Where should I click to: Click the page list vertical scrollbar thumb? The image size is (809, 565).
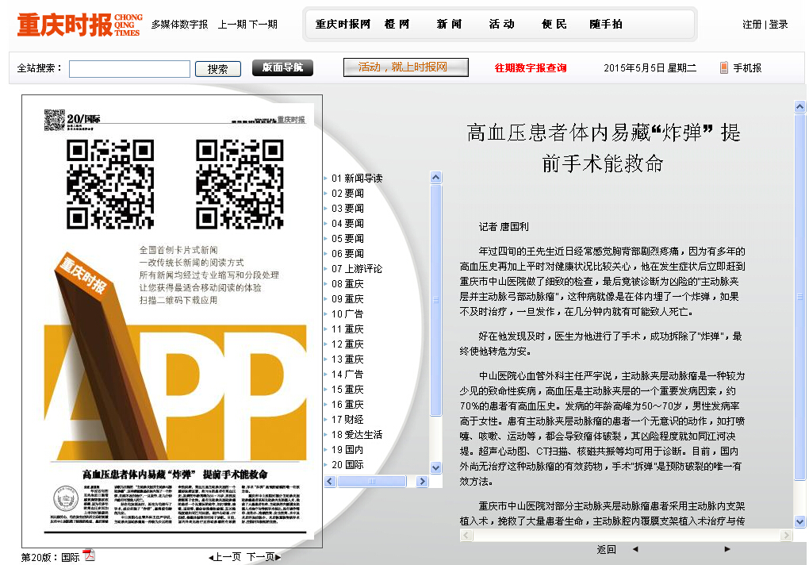[436, 300]
